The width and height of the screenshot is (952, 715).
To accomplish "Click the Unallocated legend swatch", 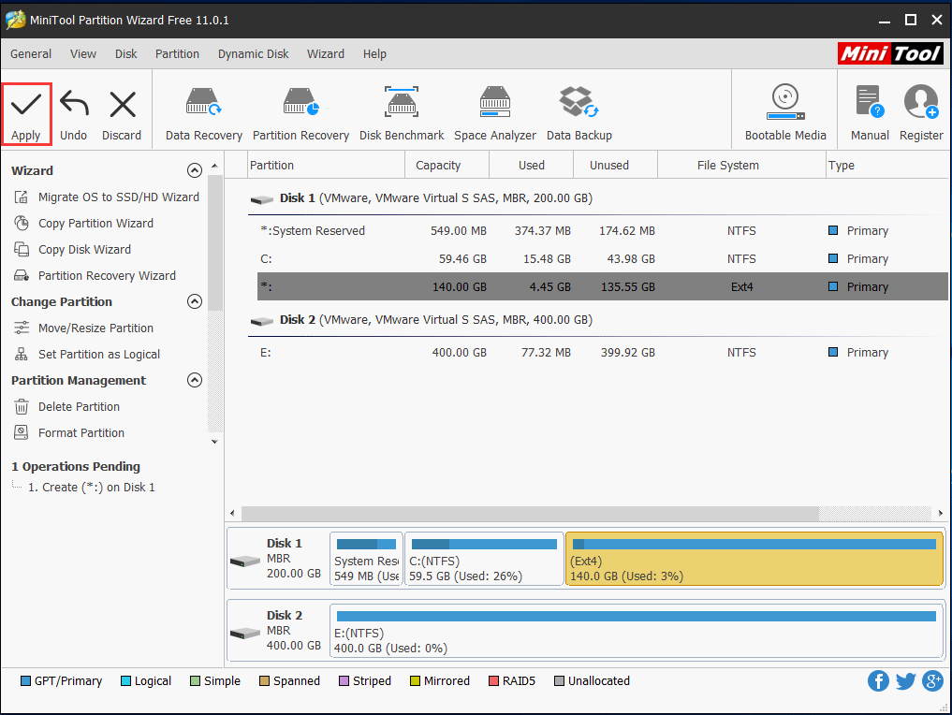I will click(559, 681).
